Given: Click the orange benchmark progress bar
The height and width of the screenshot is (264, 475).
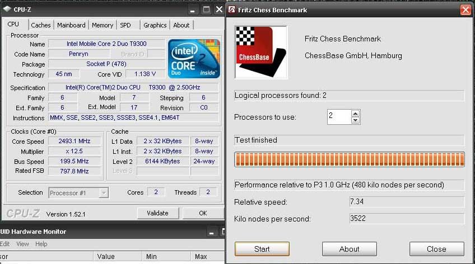Looking at the screenshot, I should [350, 159].
